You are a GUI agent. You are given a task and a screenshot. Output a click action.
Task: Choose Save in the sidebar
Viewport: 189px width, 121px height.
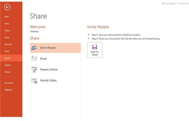click(x=7, y=37)
